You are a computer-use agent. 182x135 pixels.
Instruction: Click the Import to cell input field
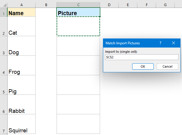pyautogui.click(x=141, y=57)
